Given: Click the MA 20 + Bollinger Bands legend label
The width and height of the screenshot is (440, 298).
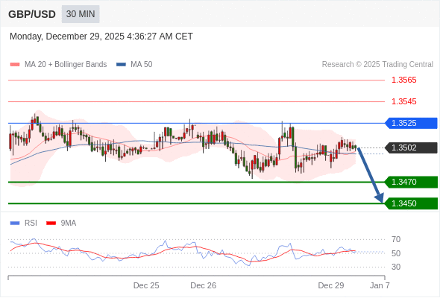Looking at the screenshot, I should click(x=66, y=65).
